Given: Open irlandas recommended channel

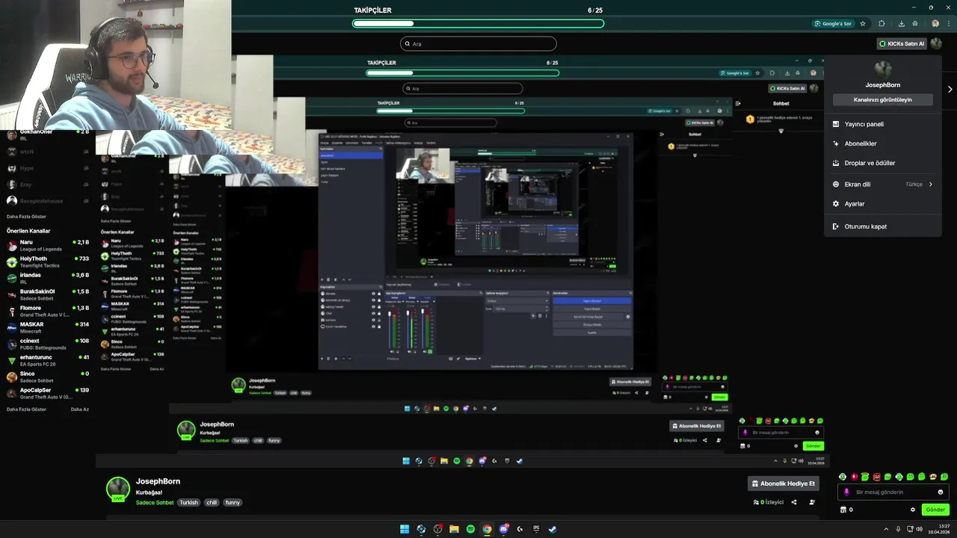Looking at the screenshot, I should coord(48,278).
